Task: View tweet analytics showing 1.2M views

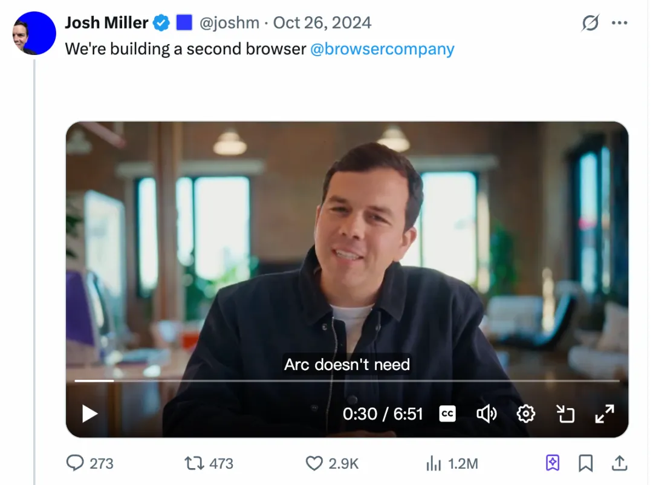Action: click(x=434, y=463)
